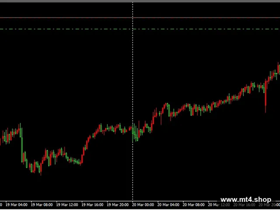This screenshot has height=210, width=280.
Task: Click the 19 Mar 04:00 time label
Action: coord(17,205)
